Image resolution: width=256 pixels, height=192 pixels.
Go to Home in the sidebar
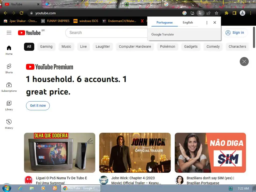[x=9, y=50]
